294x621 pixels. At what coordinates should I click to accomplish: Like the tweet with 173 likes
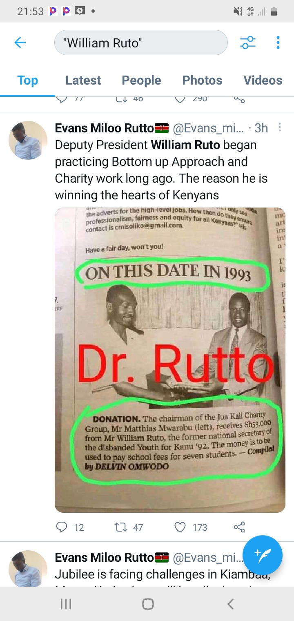[180, 527]
